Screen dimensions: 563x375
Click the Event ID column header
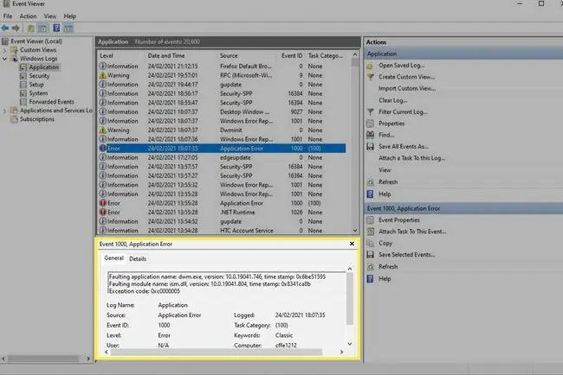tap(292, 56)
